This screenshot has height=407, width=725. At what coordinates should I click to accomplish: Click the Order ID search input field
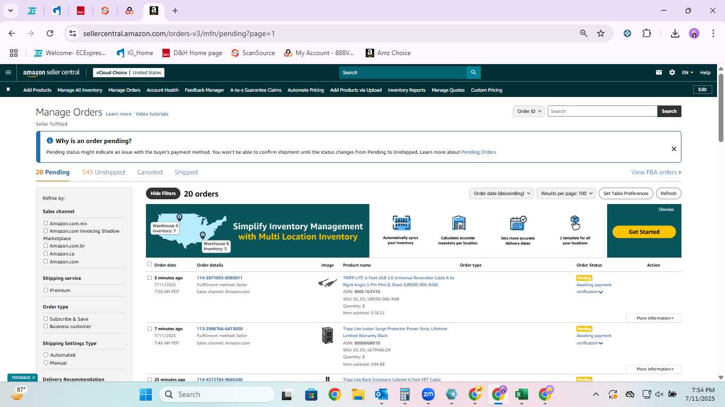coord(602,111)
